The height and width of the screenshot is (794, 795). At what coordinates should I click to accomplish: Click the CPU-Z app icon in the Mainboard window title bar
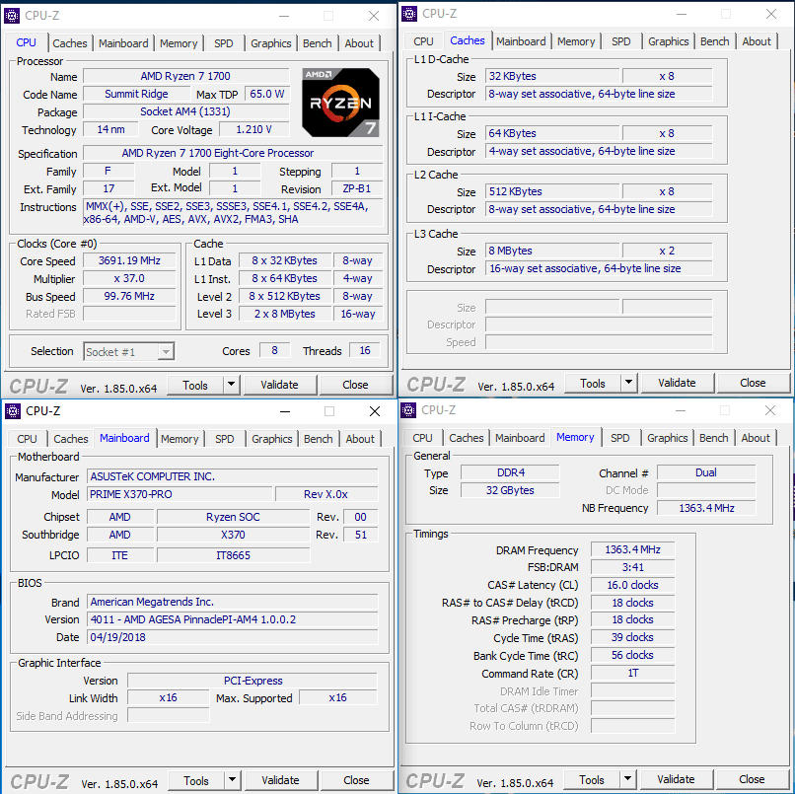(x=13, y=411)
